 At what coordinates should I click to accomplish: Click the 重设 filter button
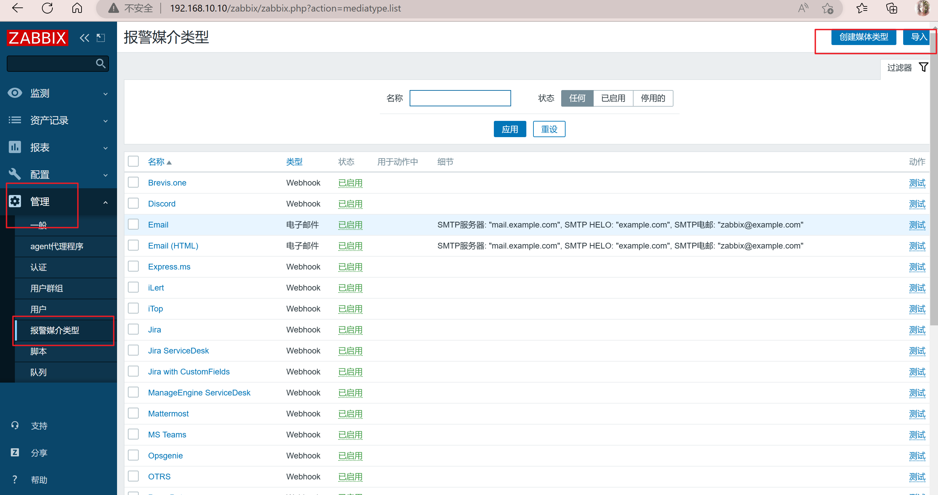[549, 129]
